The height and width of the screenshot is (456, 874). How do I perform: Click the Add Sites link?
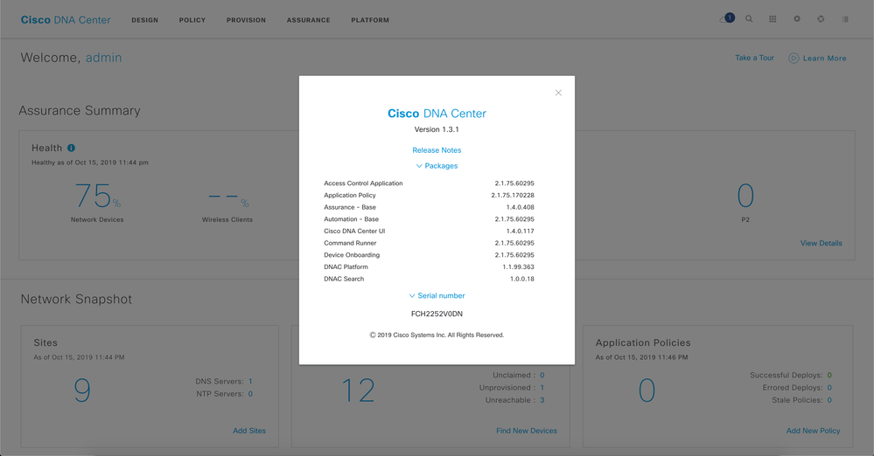click(249, 431)
